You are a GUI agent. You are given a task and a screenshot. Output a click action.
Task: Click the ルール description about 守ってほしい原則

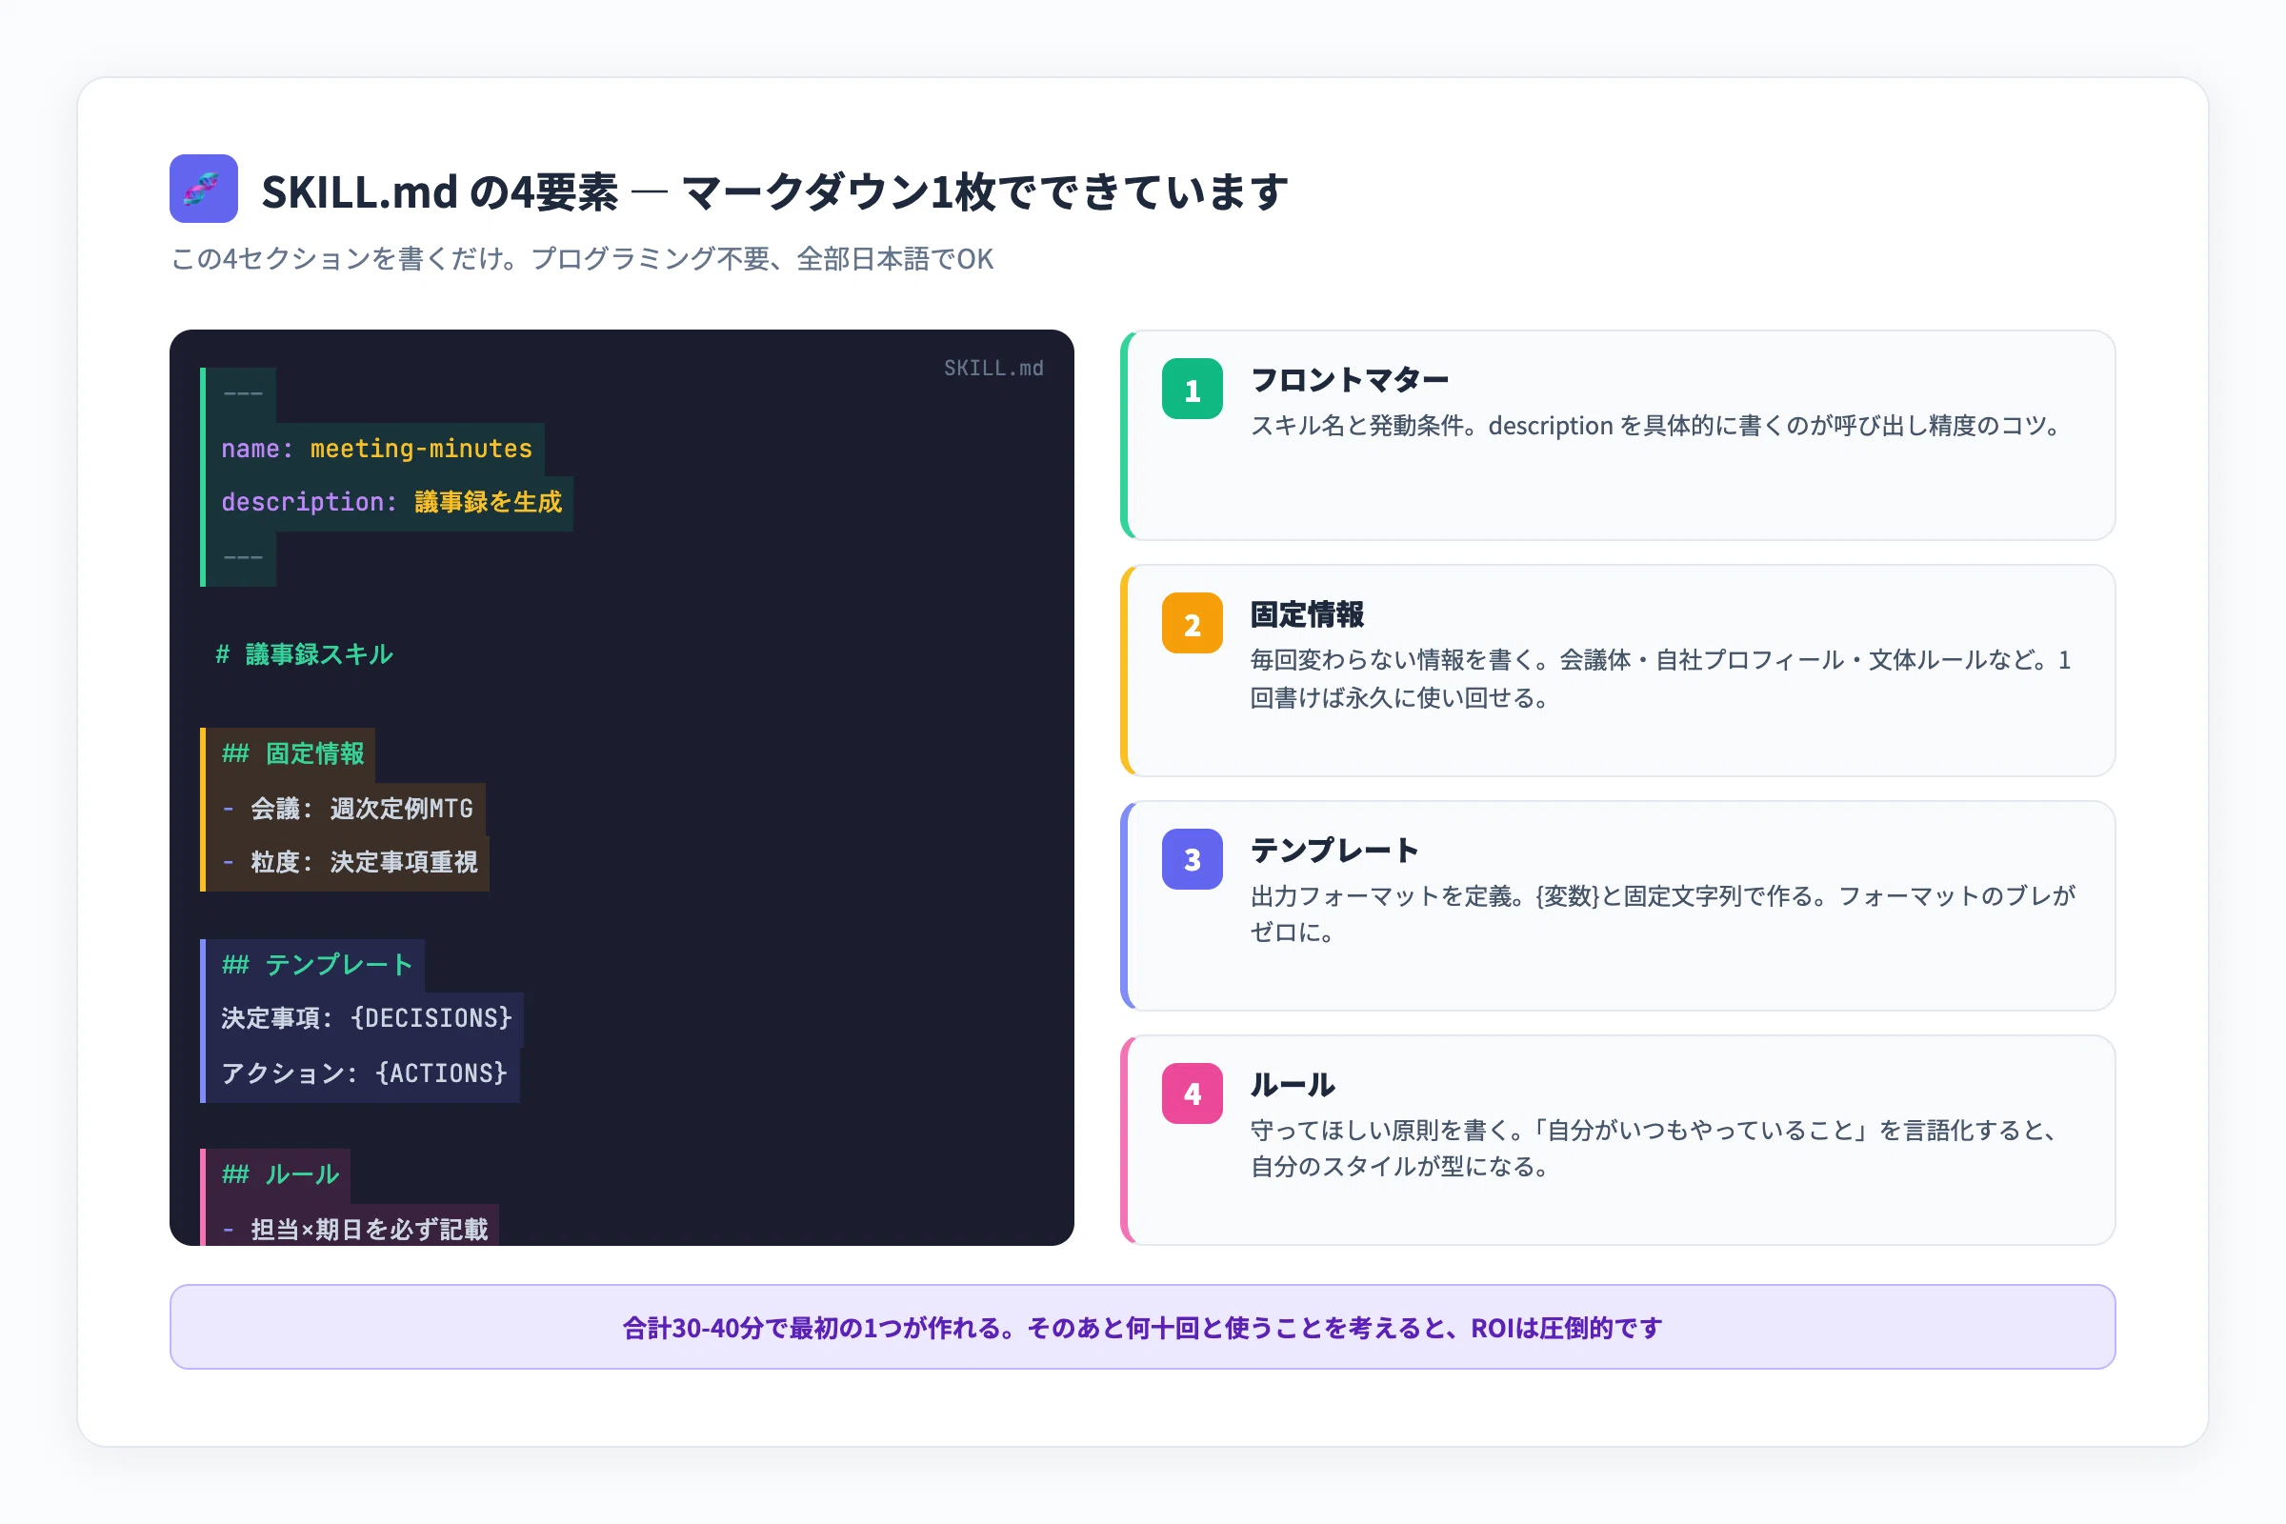(x=1654, y=1148)
